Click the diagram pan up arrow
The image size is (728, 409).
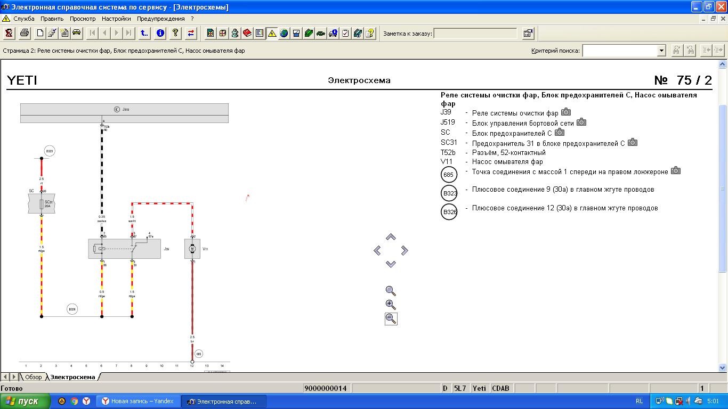(391, 237)
